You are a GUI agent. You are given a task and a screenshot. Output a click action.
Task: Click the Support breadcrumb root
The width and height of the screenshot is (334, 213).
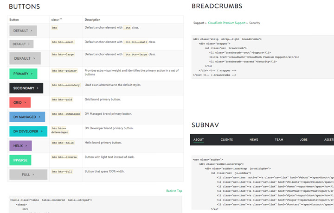click(x=199, y=23)
